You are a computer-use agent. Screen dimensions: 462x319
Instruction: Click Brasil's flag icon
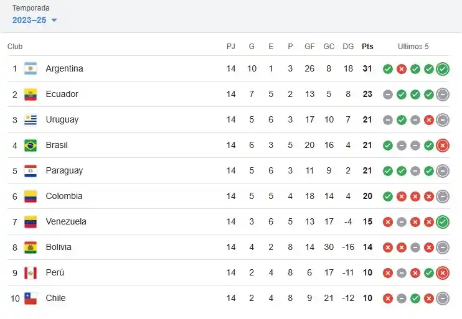pyautogui.click(x=31, y=145)
